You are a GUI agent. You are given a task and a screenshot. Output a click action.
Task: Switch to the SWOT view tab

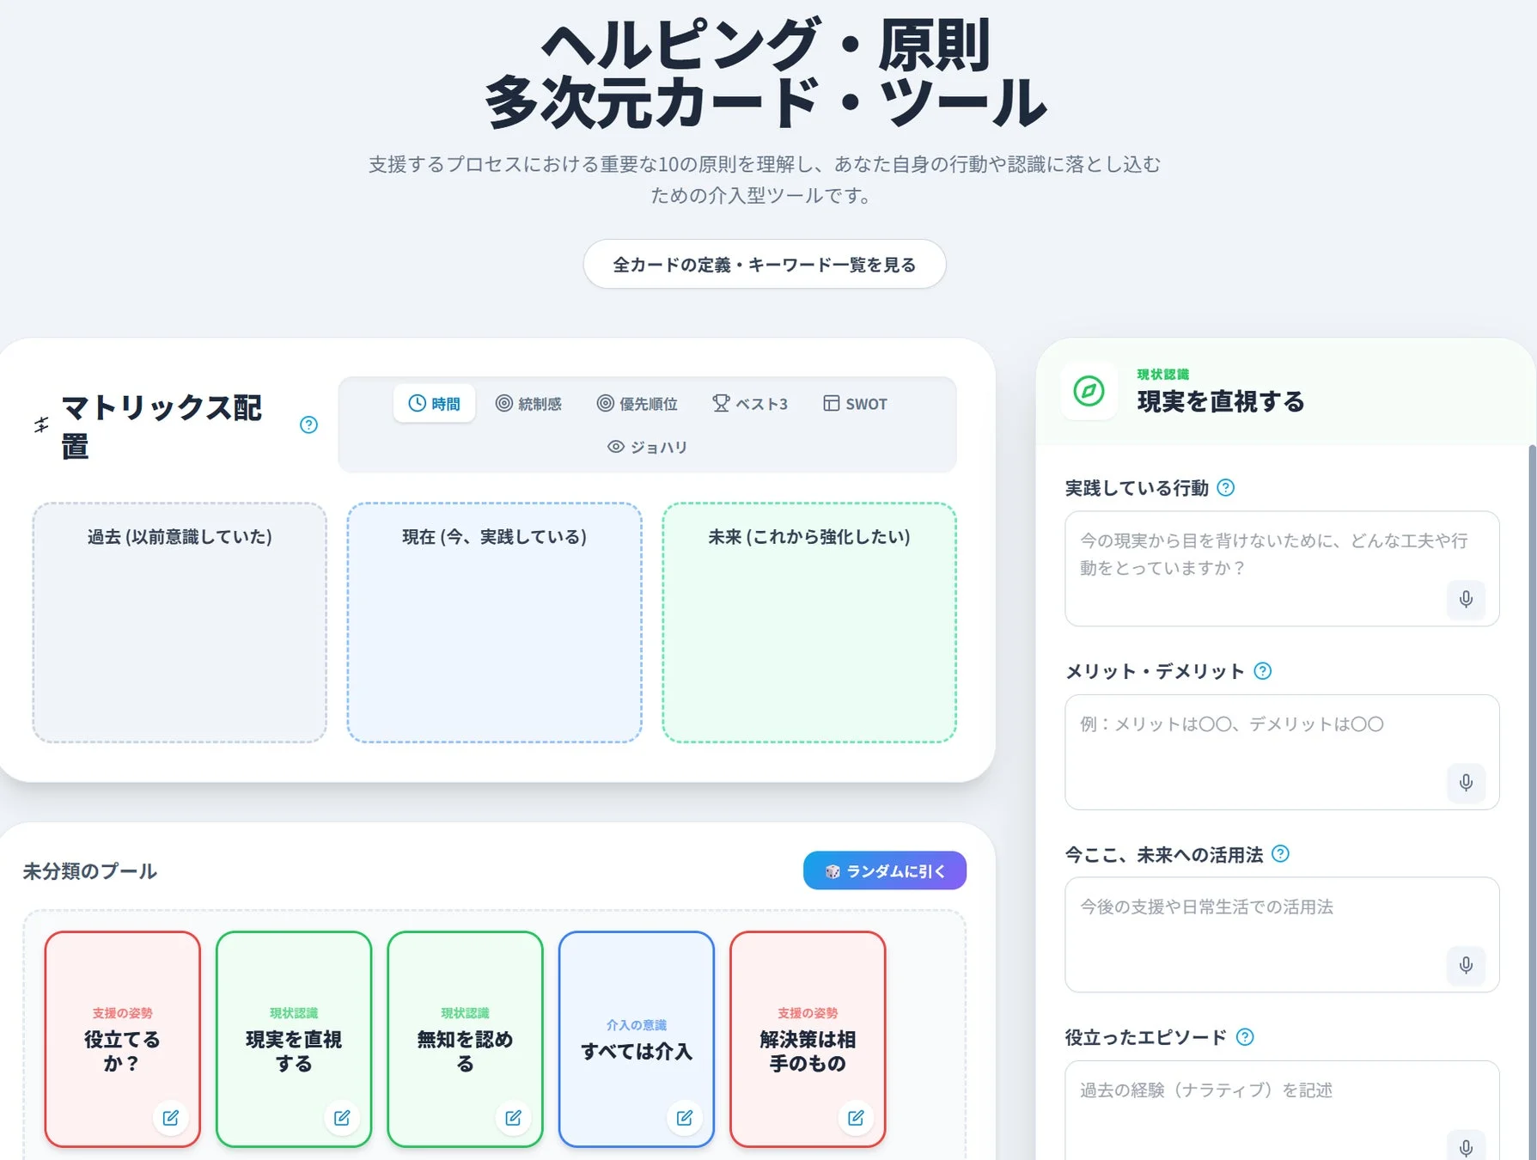[855, 402]
